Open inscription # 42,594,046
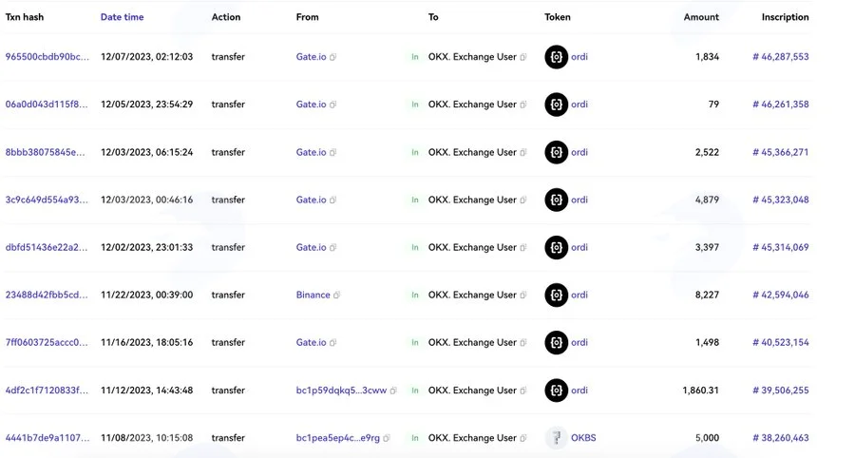 click(x=780, y=295)
